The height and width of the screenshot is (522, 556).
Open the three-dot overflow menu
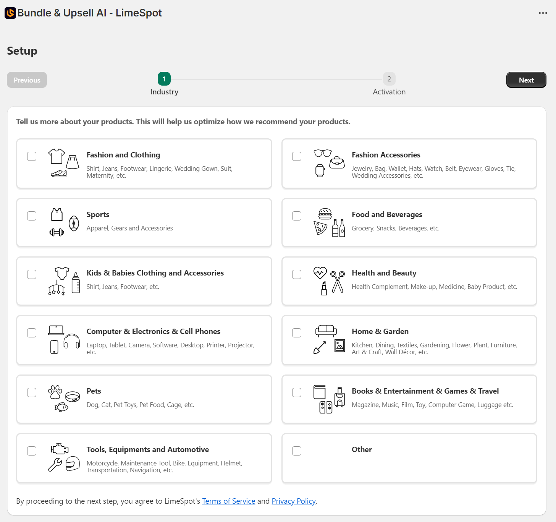543,13
